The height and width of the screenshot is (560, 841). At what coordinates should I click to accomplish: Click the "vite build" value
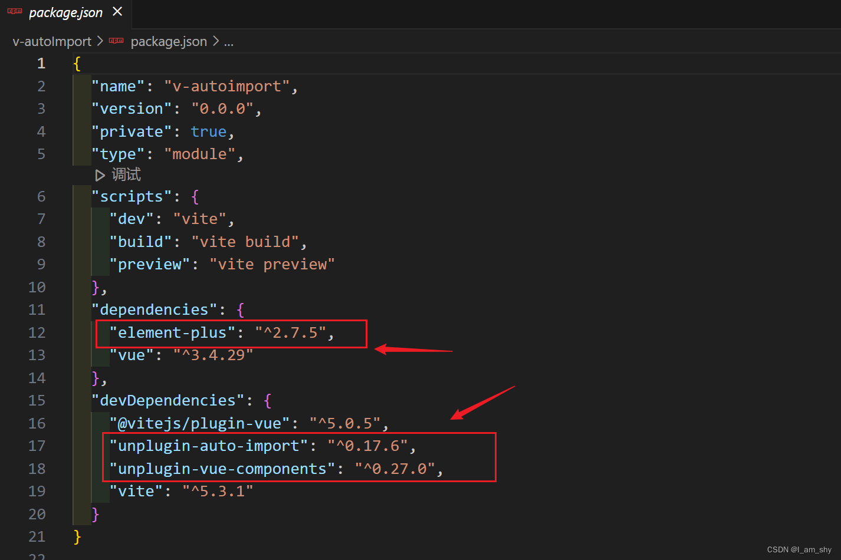pos(245,242)
